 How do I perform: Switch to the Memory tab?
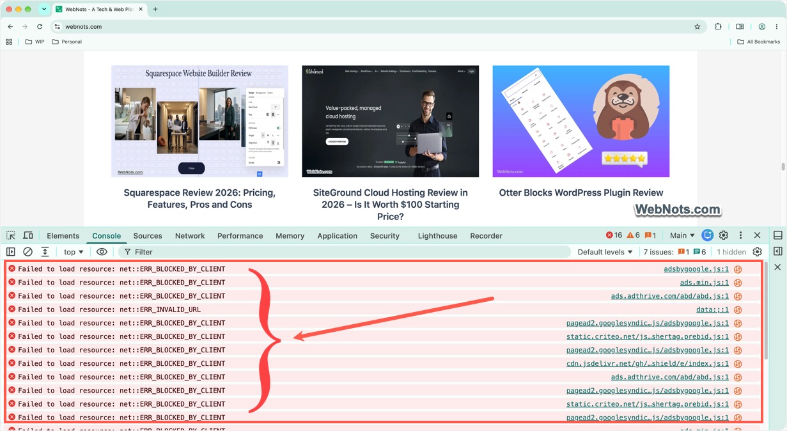coord(290,235)
